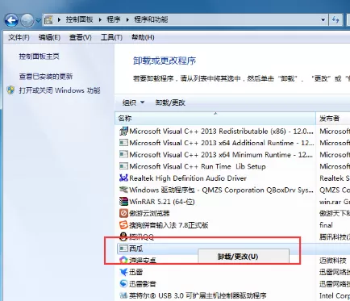Select 英特尔 USB 3.0 可扩展主机控制器驱动程序
Screen dimensions: 350x301
pos(198,295)
